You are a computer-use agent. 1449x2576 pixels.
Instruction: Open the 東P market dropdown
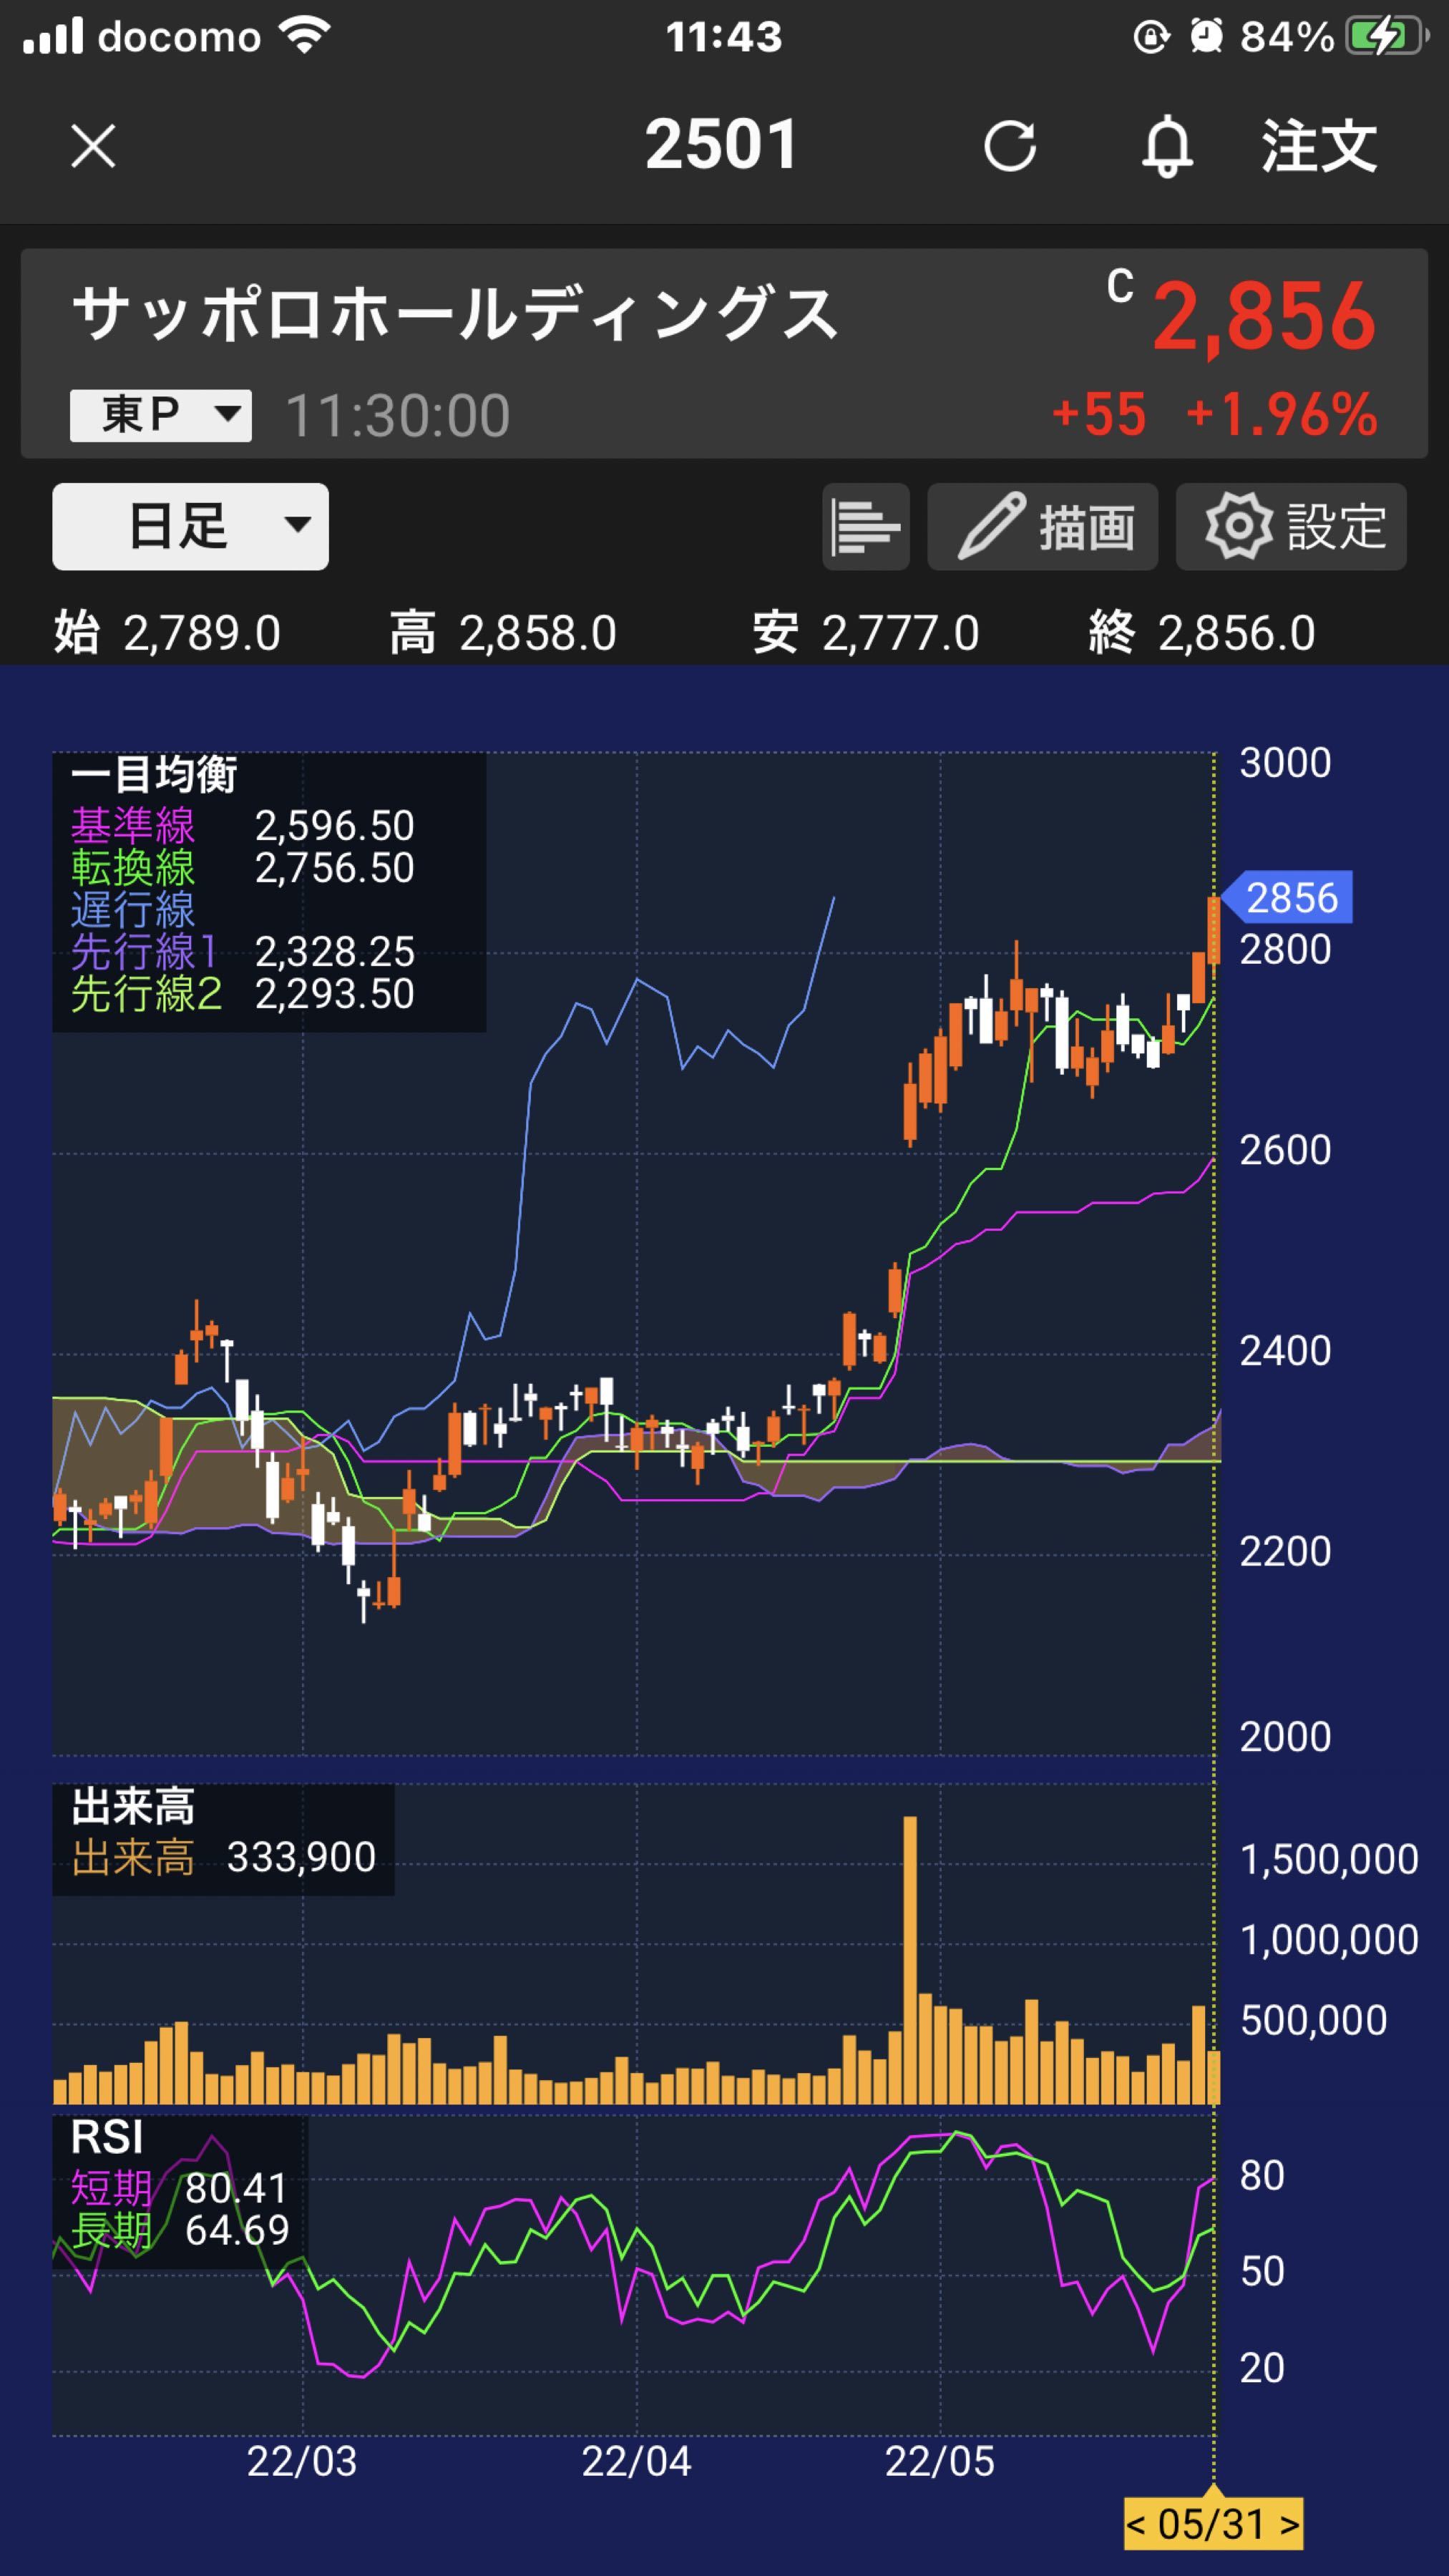tap(160, 415)
